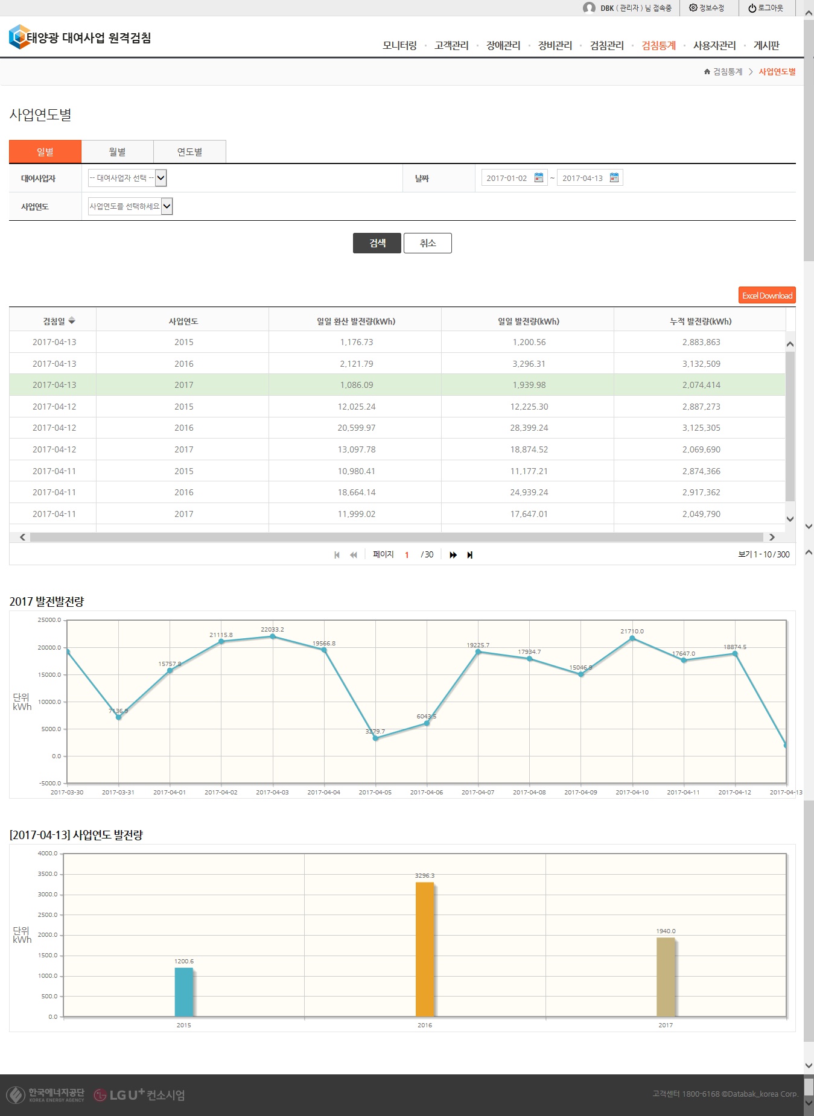Image resolution: width=814 pixels, height=1116 pixels.
Task: Go to previous page of table
Action: 354,555
